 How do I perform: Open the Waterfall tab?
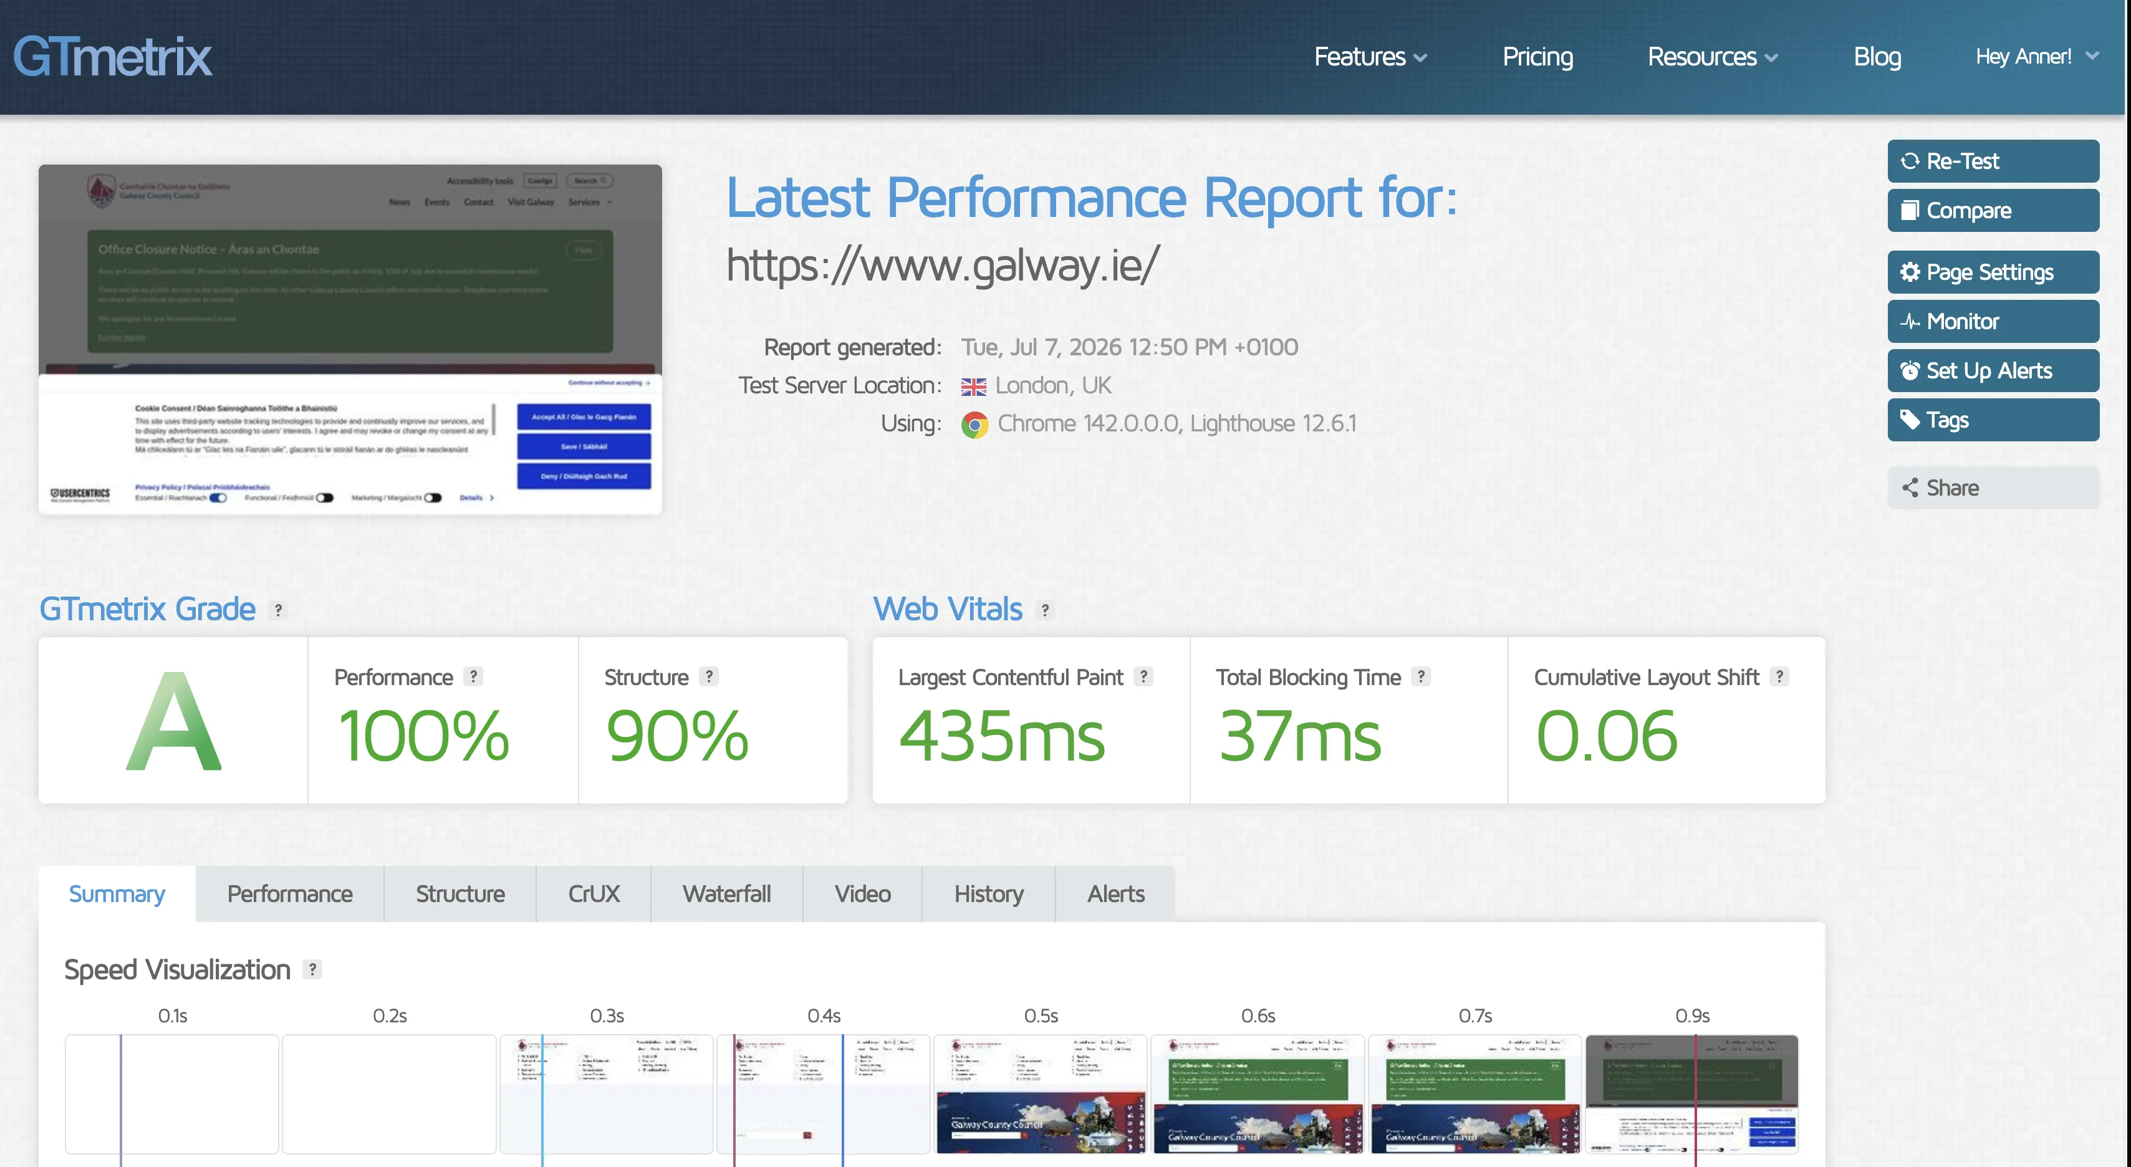click(726, 894)
